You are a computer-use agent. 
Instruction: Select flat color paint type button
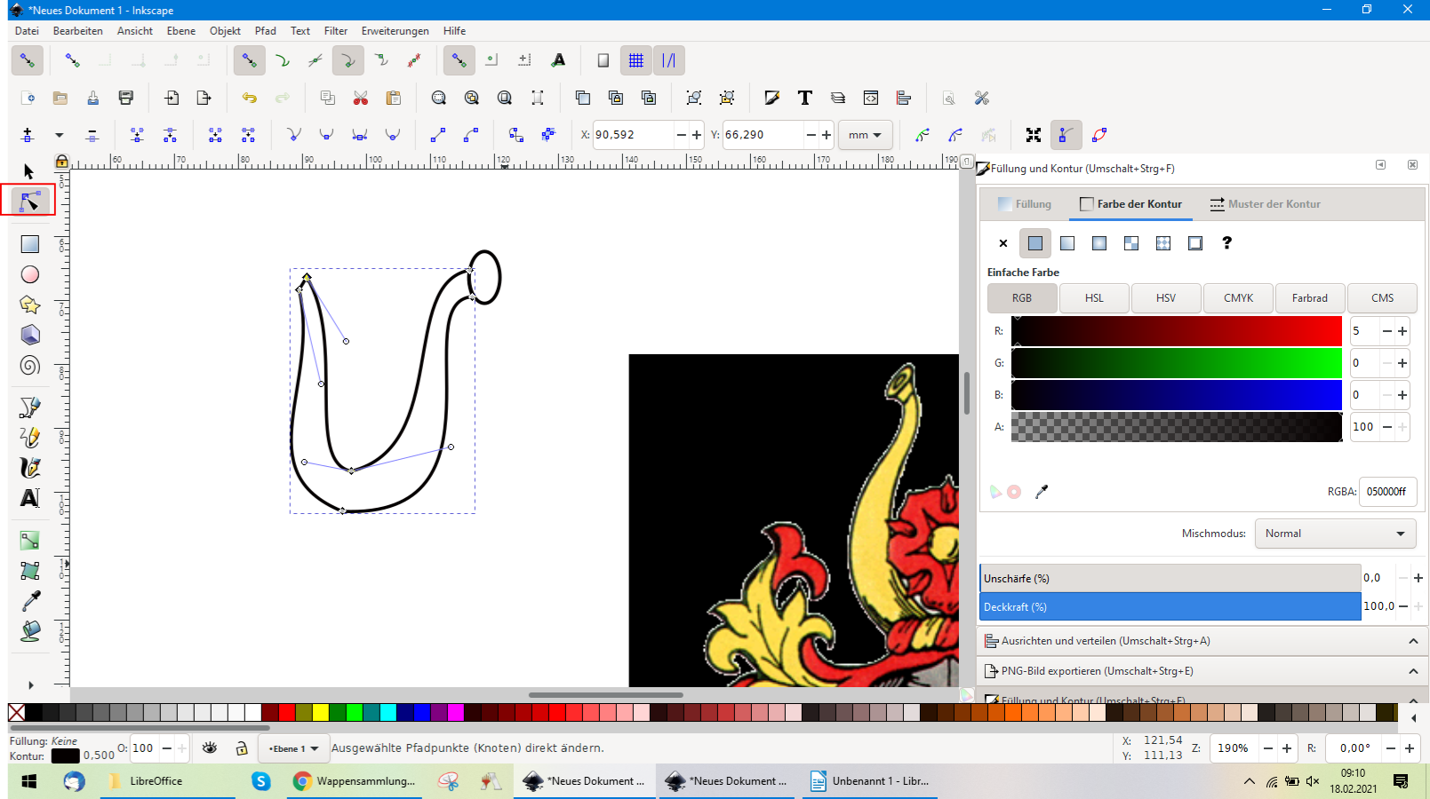tap(1035, 243)
